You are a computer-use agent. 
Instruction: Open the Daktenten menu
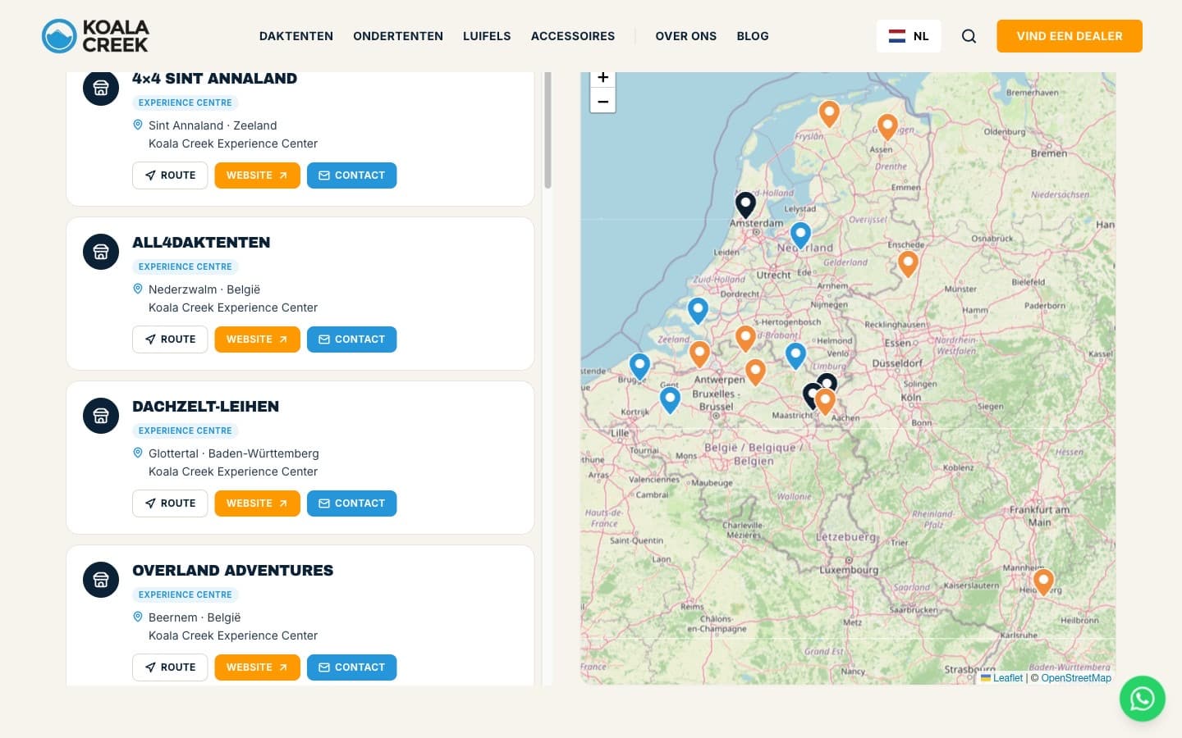click(x=296, y=36)
